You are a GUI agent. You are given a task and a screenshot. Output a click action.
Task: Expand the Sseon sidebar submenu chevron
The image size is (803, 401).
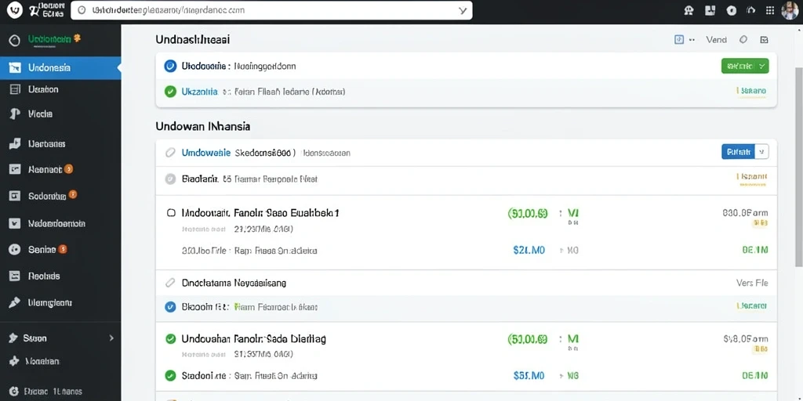[x=111, y=338]
